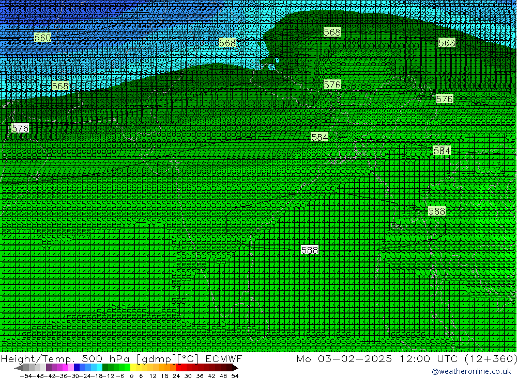Pick the bright red swatch at 24
The image size is (517, 378).
pos(179,368)
